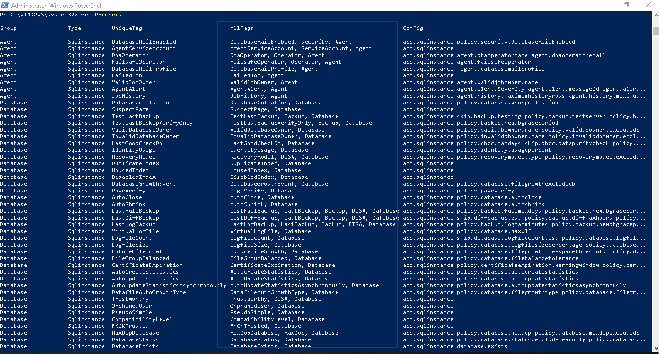Click 'DatafileAutoGrowthType' in the UniqueTag column
Screen dimensions: 659x354
149,292
